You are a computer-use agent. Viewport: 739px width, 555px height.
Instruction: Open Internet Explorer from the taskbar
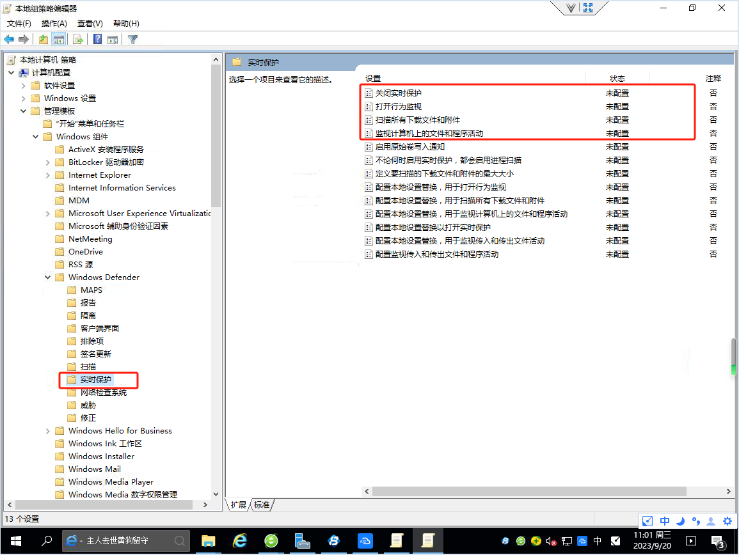(x=240, y=541)
